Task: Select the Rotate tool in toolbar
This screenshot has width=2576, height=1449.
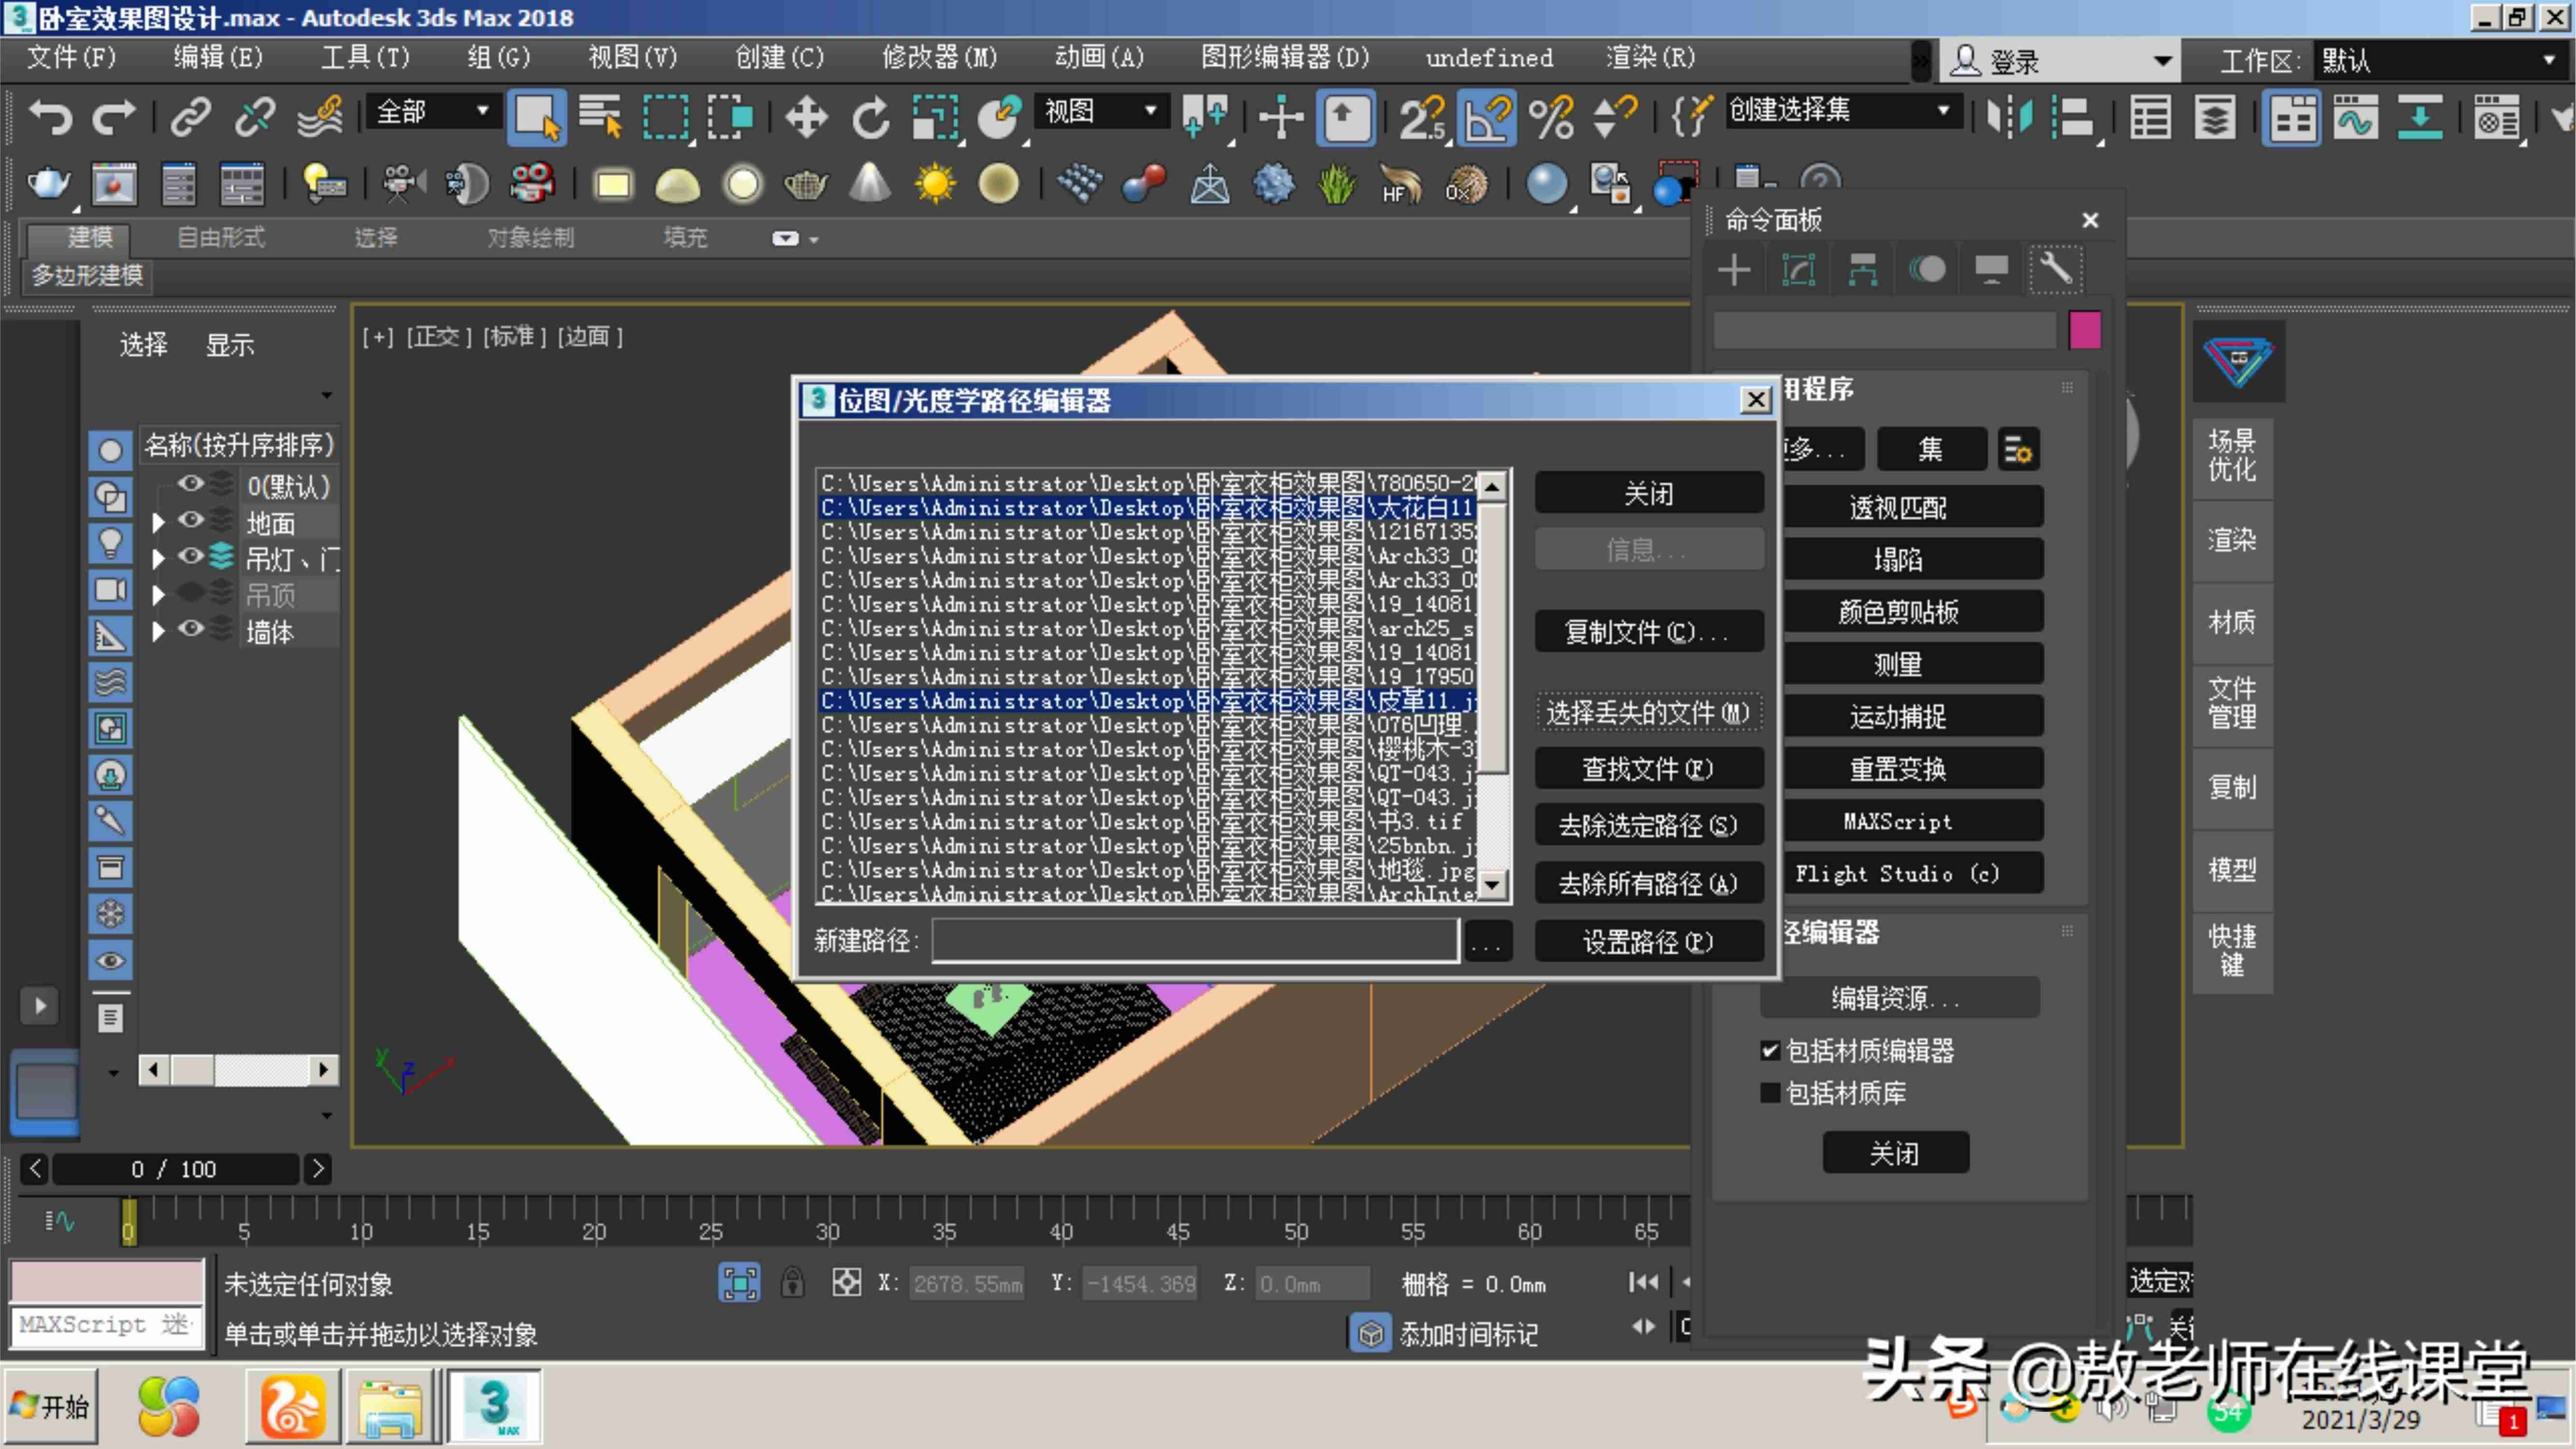Action: point(870,118)
